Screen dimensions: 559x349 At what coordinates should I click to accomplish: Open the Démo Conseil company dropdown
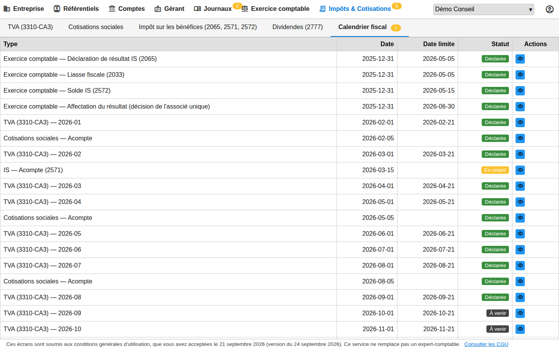[x=483, y=9]
